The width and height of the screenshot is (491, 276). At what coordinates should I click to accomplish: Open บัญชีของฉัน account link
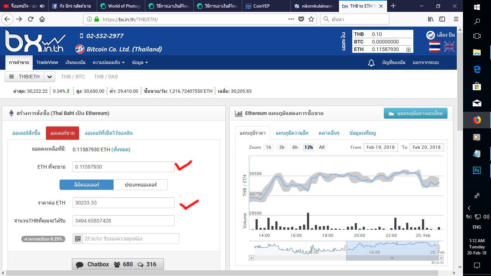tap(394, 63)
